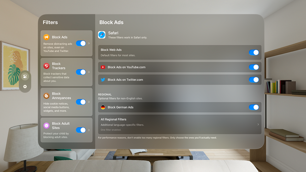Toggle the Block Annoyances switch
Viewport: 306px width, 172px height.
tap(81, 102)
